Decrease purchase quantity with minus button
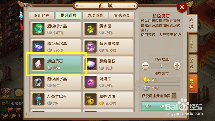This screenshot has width=215, height=121. pyautogui.click(x=145, y=66)
